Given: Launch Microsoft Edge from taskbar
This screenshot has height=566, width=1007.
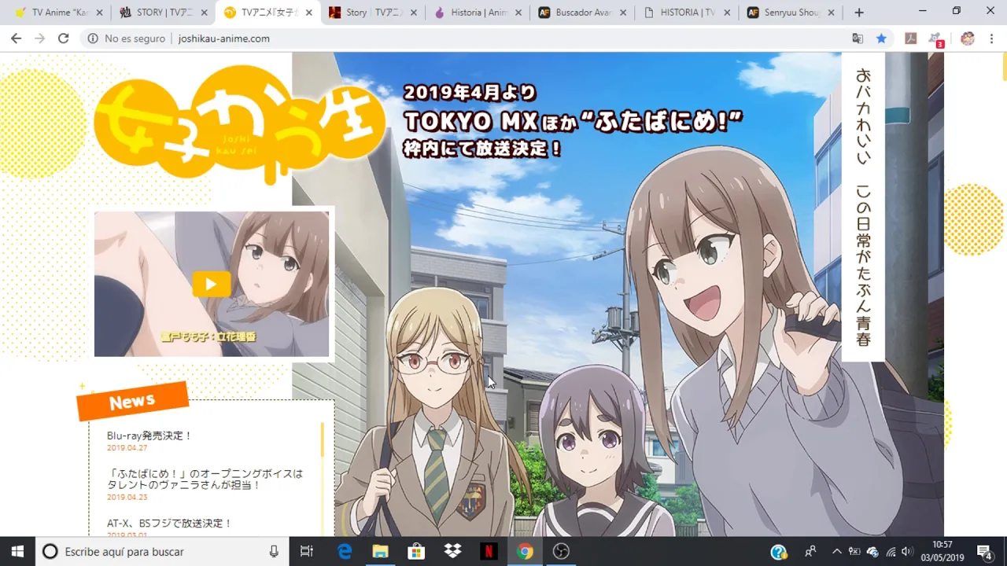Looking at the screenshot, I should pos(345,551).
